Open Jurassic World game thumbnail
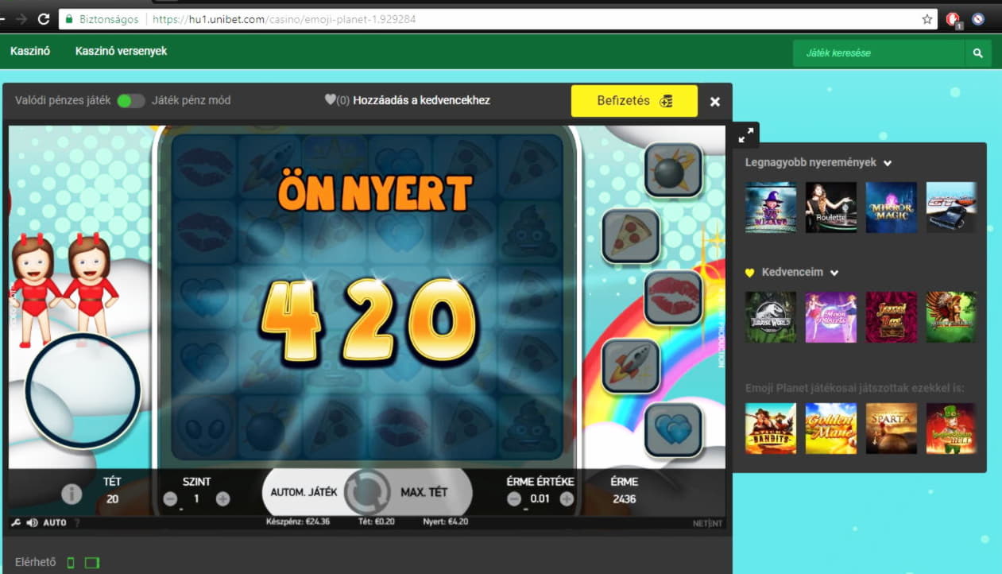Image resolution: width=1002 pixels, height=574 pixels. [771, 317]
